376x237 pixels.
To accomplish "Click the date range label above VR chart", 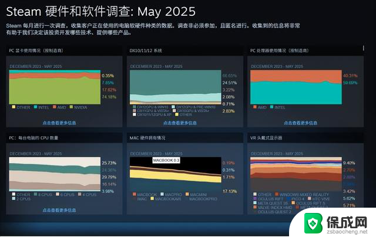I will pyautogui.click(x=277, y=154).
